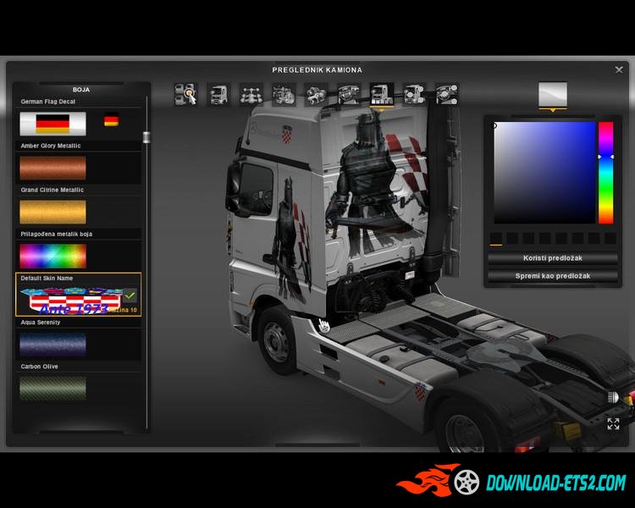Click the rainbow hue slider bar
The image size is (635, 508).
click(x=606, y=173)
